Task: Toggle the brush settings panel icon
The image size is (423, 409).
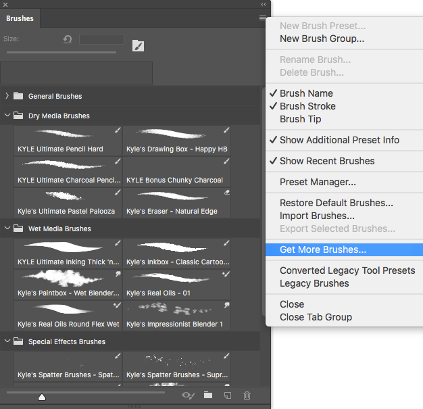Action: tap(138, 45)
